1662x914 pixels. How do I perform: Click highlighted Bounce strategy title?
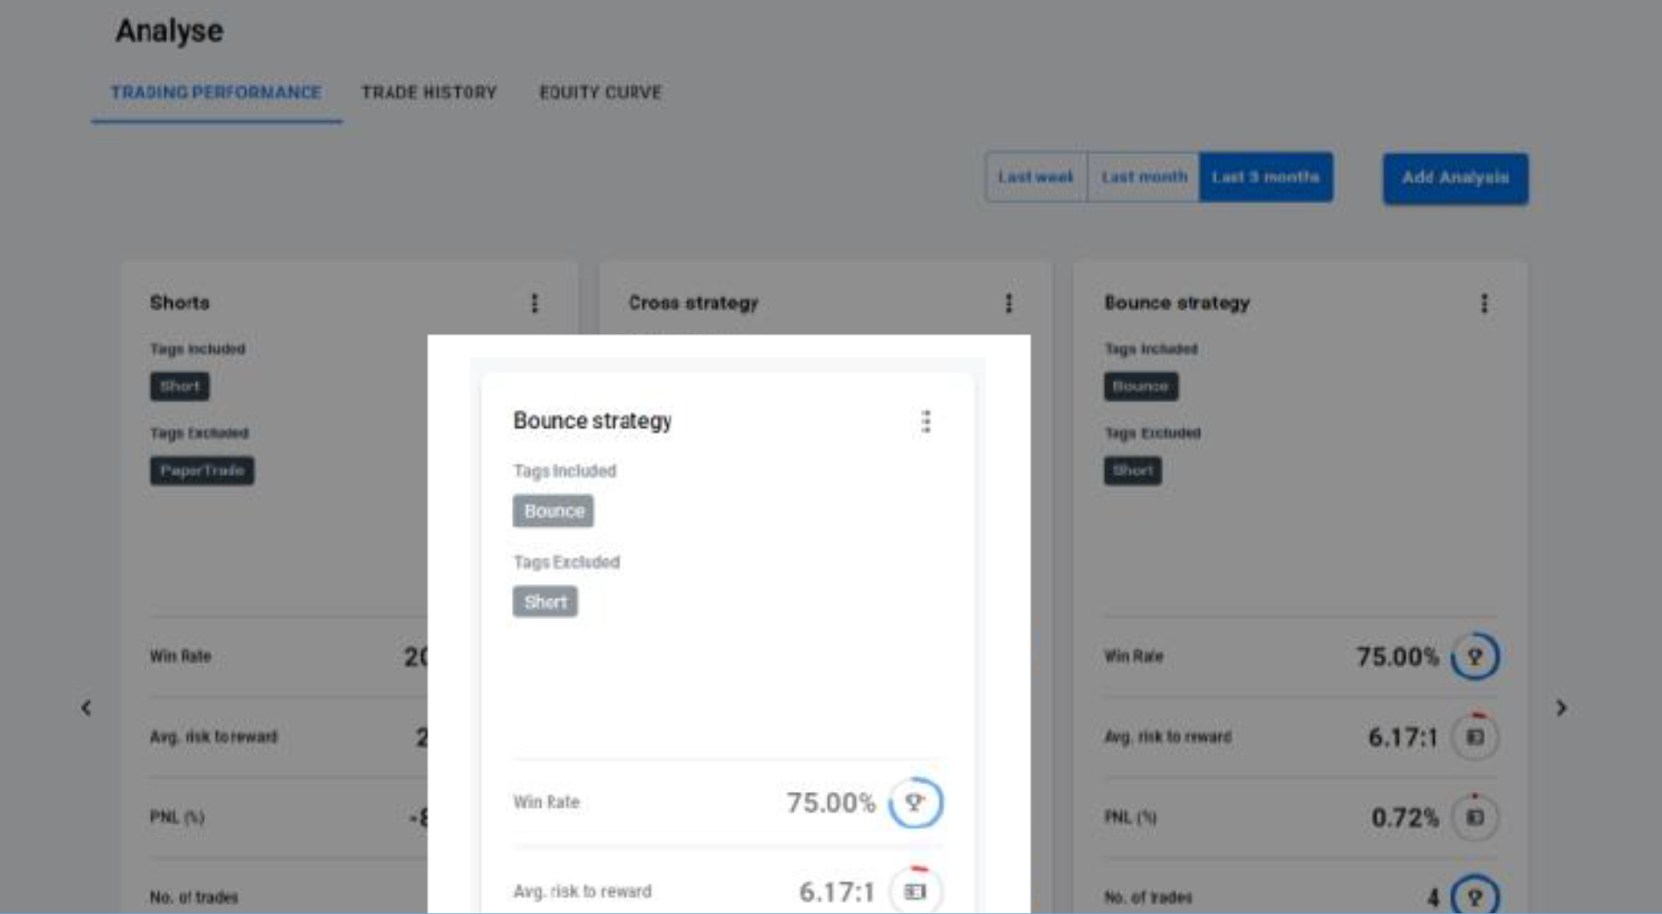tap(593, 421)
